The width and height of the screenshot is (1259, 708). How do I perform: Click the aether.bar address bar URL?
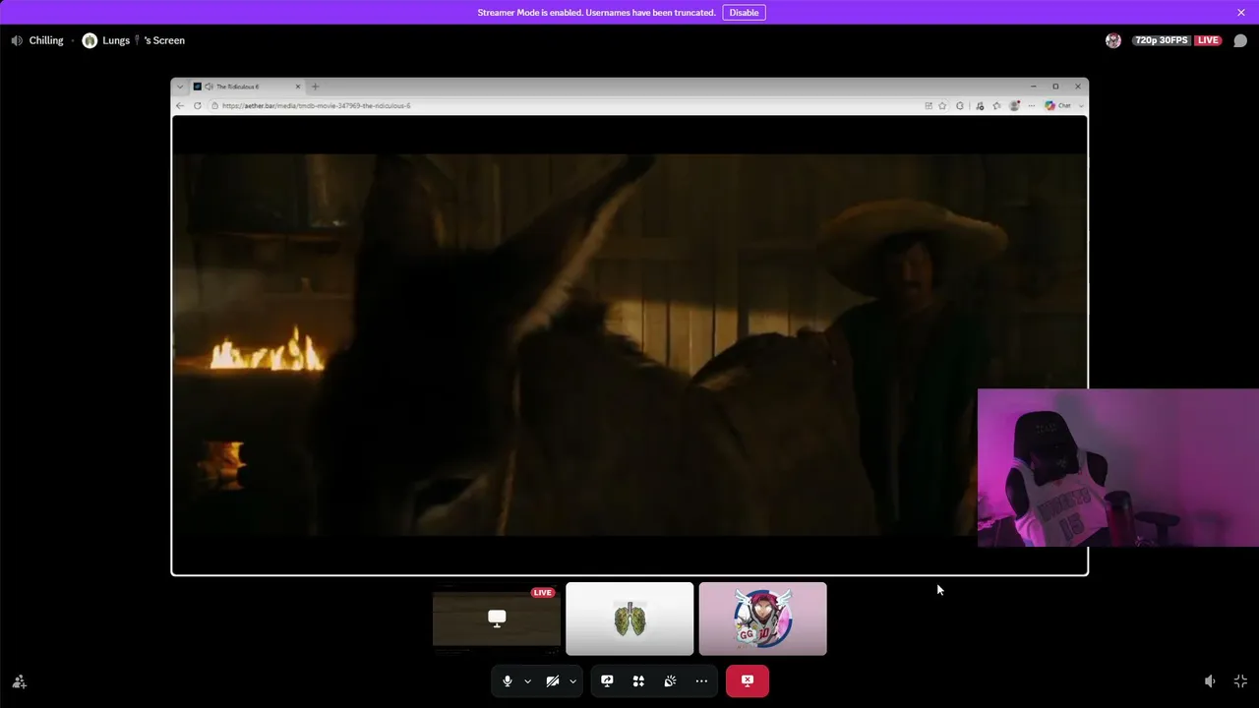point(316,105)
